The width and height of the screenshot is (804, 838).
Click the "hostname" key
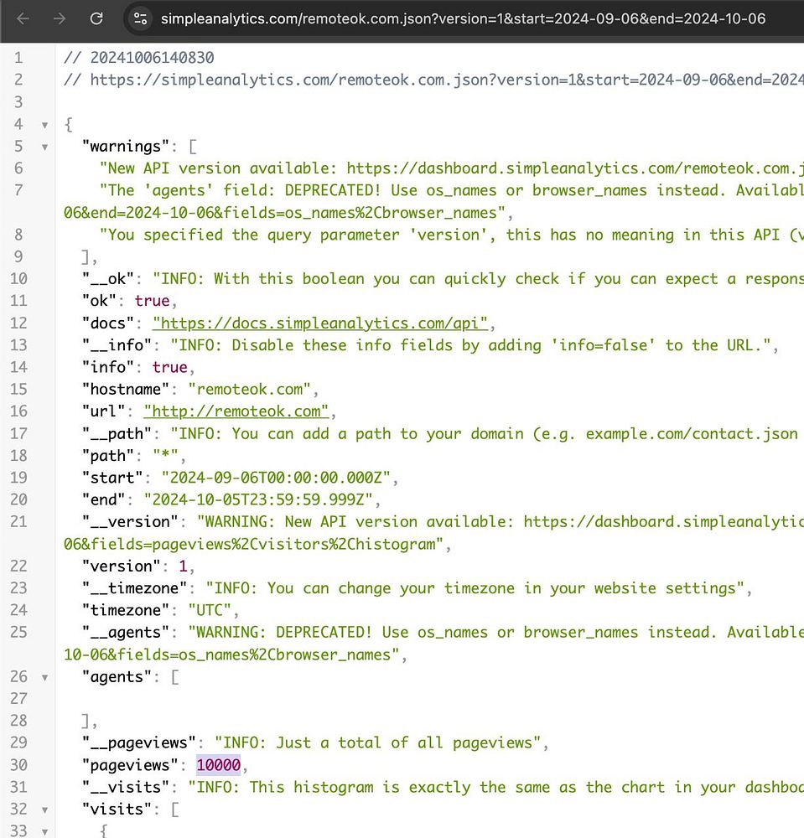coord(125,390)
